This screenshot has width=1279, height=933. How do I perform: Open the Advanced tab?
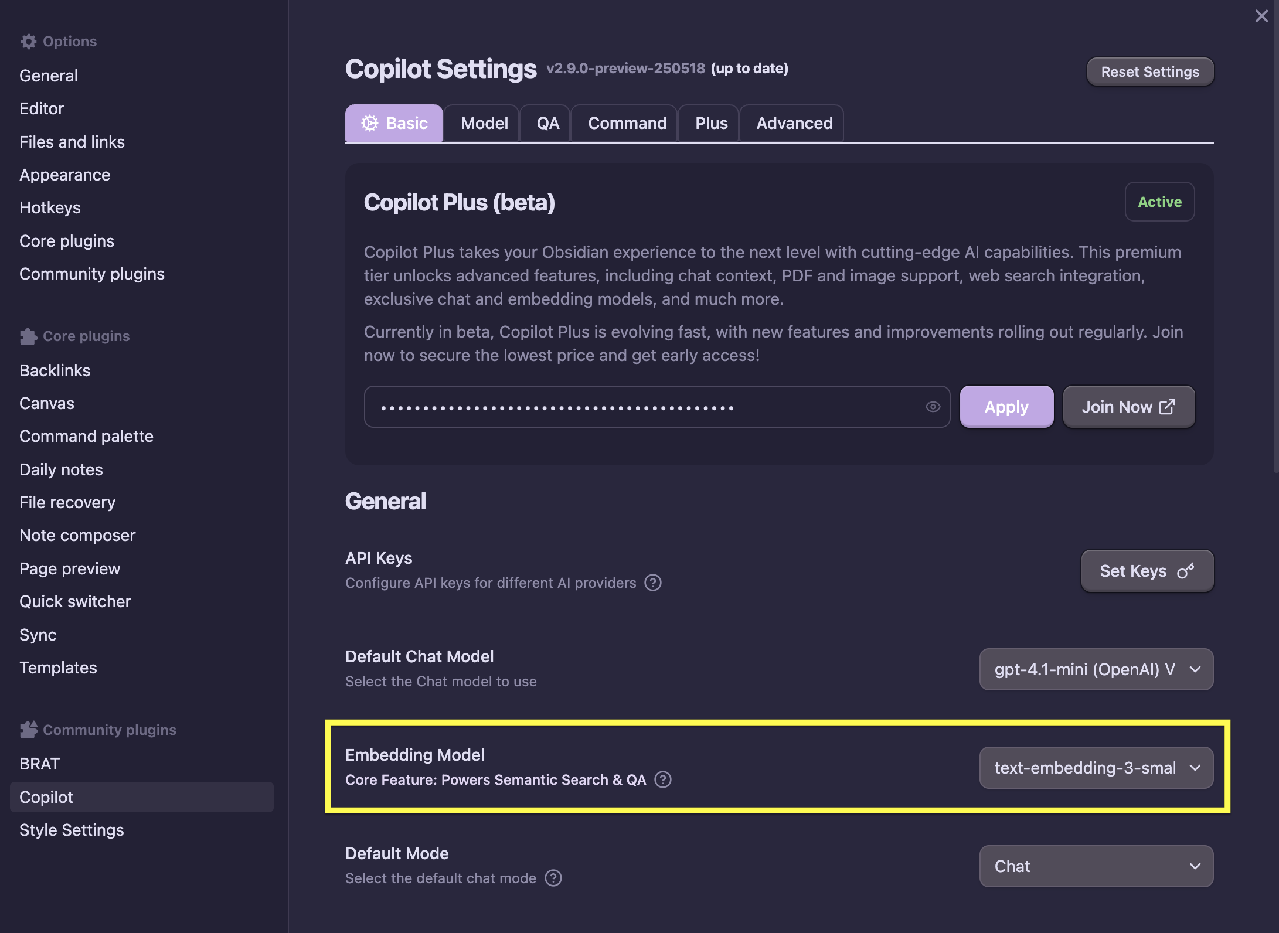(794, 123)
